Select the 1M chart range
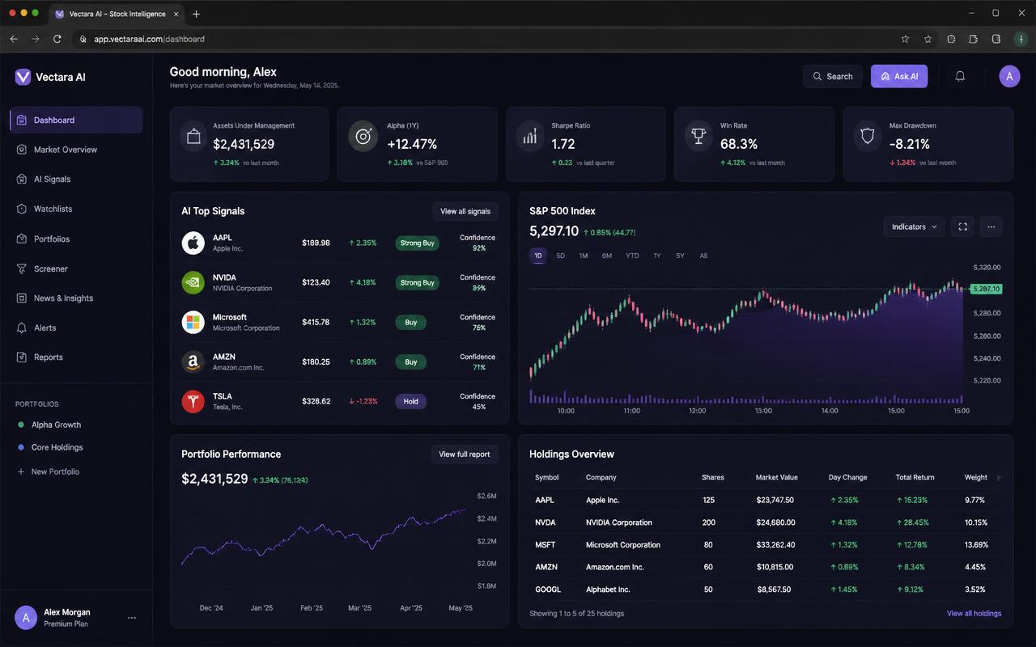Screen dimensions: 1036x647 point(584,256)
